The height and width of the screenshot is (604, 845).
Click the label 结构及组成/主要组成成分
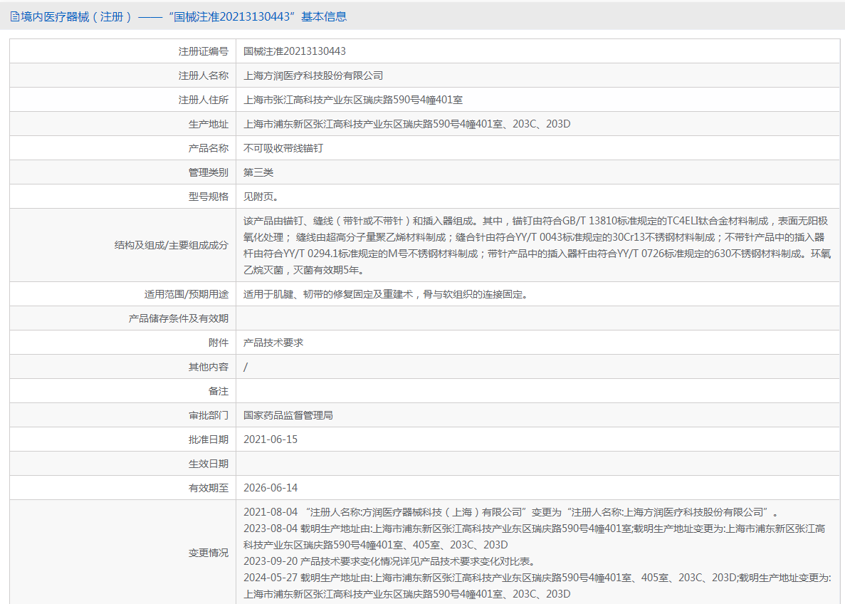pos(172,245)
